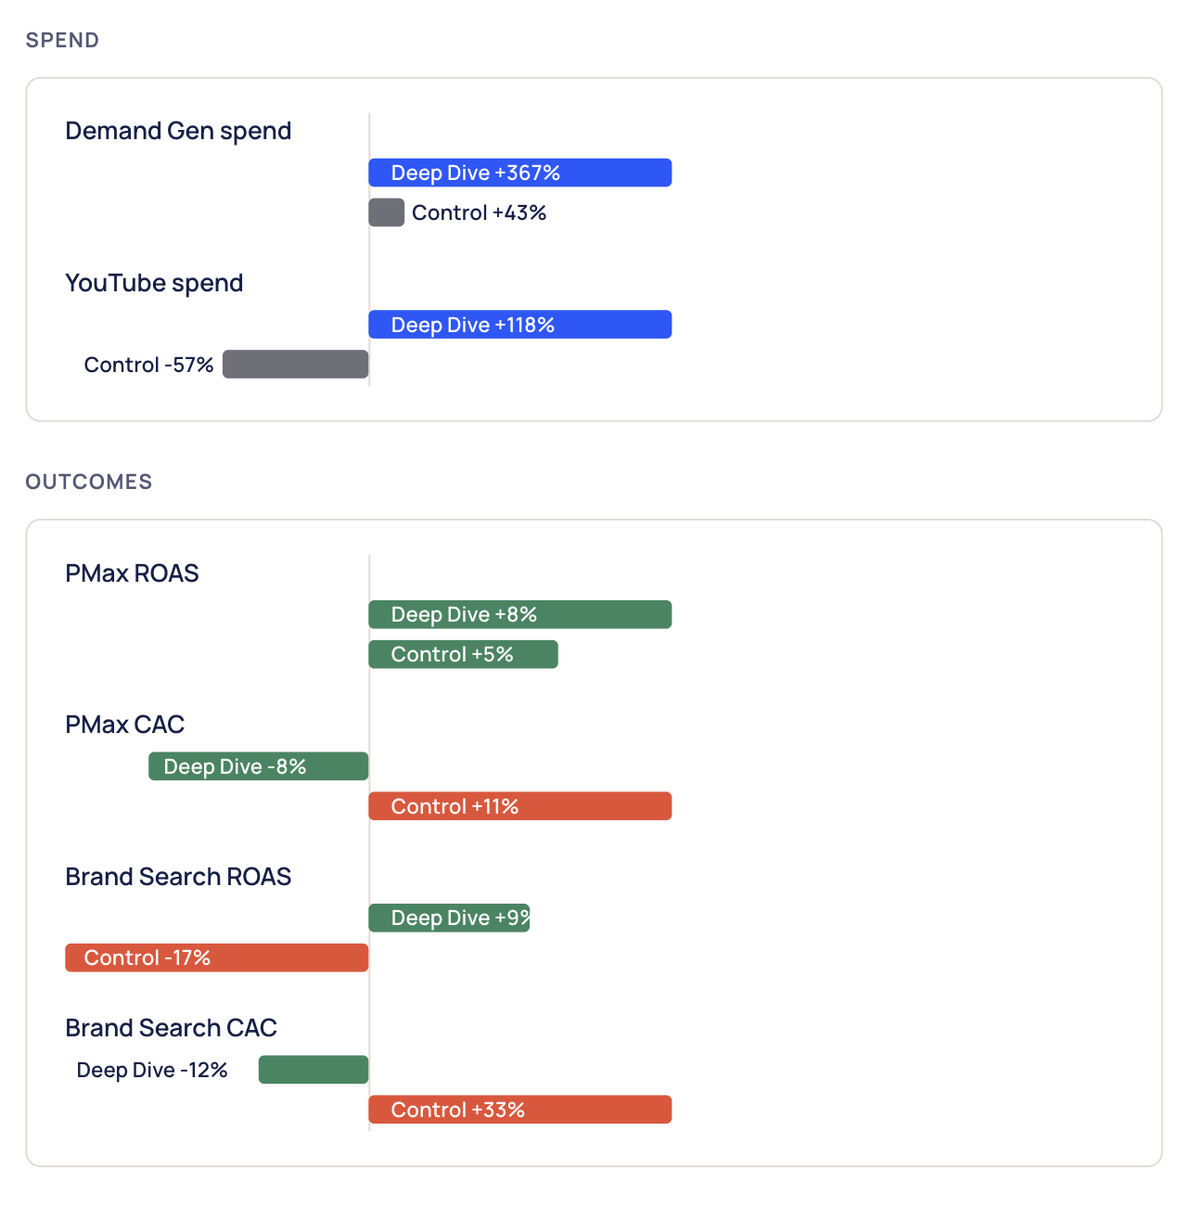
Task: Select the red Control -17% bar
Action: [x=217, y=957]
